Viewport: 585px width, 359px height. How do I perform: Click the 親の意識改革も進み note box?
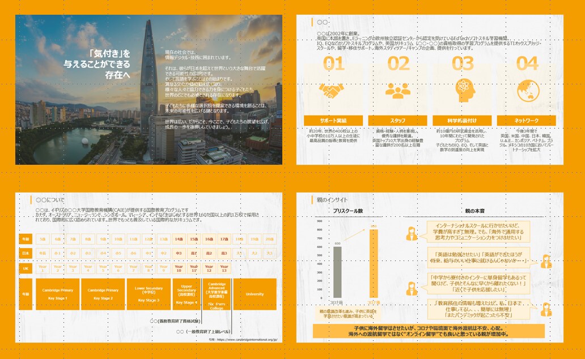click(x=347, y=314)
